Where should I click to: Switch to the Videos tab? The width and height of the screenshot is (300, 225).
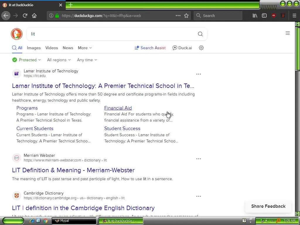[x=52, y=48]
